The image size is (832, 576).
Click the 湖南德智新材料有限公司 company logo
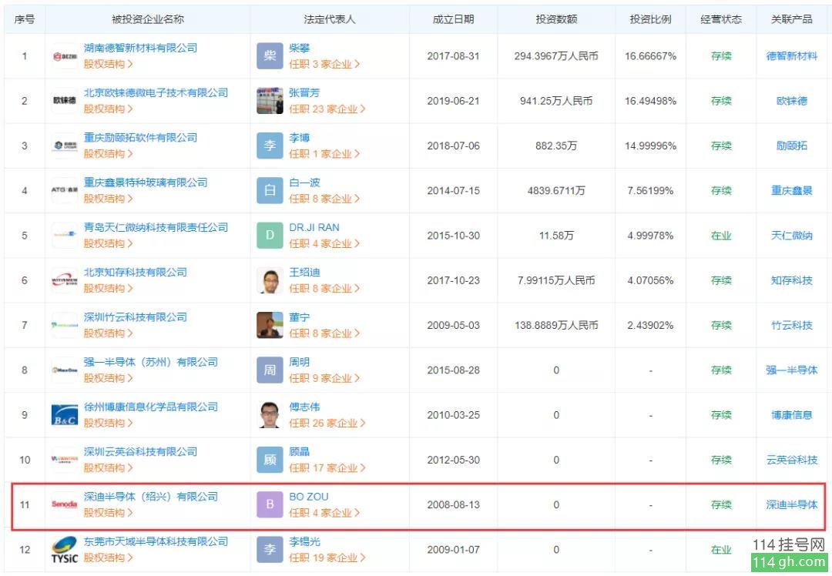coord(65,56)
